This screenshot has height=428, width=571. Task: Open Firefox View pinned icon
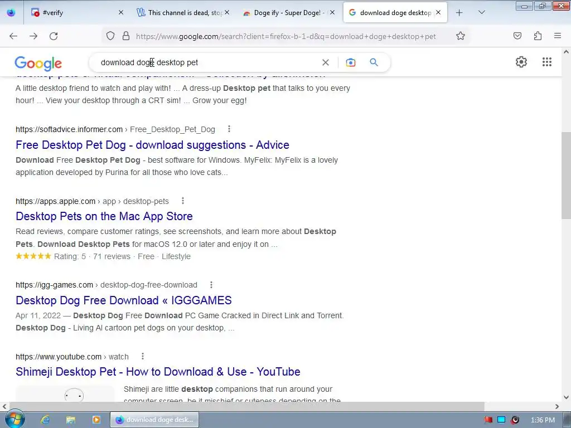(11, 12)
